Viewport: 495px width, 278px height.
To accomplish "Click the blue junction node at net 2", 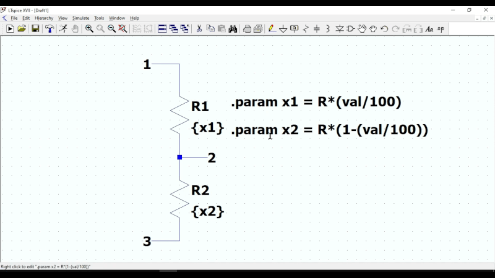I will tap(179, 158).
